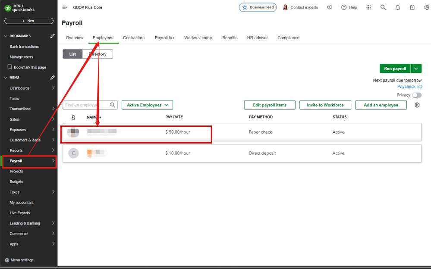Click the search magnifier in top bar
The image size is (431, 269).
383,7
